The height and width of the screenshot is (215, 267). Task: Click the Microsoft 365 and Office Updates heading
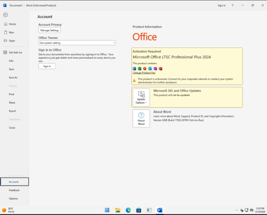click(177, 91)
